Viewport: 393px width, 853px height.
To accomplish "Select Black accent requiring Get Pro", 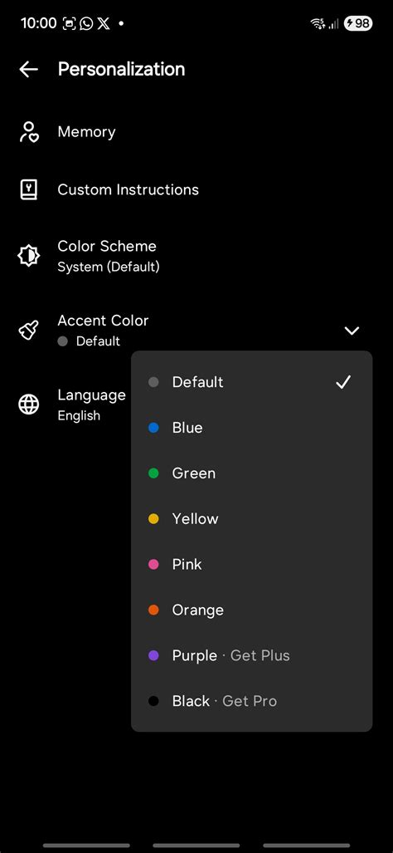I will 252,701.
